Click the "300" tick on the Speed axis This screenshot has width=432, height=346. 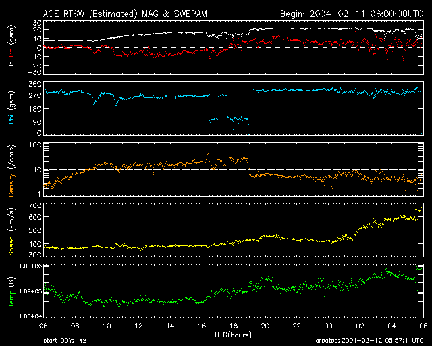click(35, 255)
